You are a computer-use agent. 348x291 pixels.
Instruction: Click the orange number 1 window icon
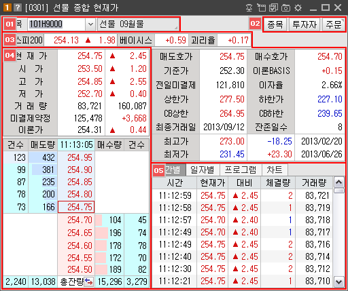[7, 7]
